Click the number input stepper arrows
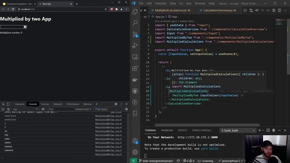Image resolution: width=290 pixels, height=163 pixels. pyautogui.click(x=25, y=27)
